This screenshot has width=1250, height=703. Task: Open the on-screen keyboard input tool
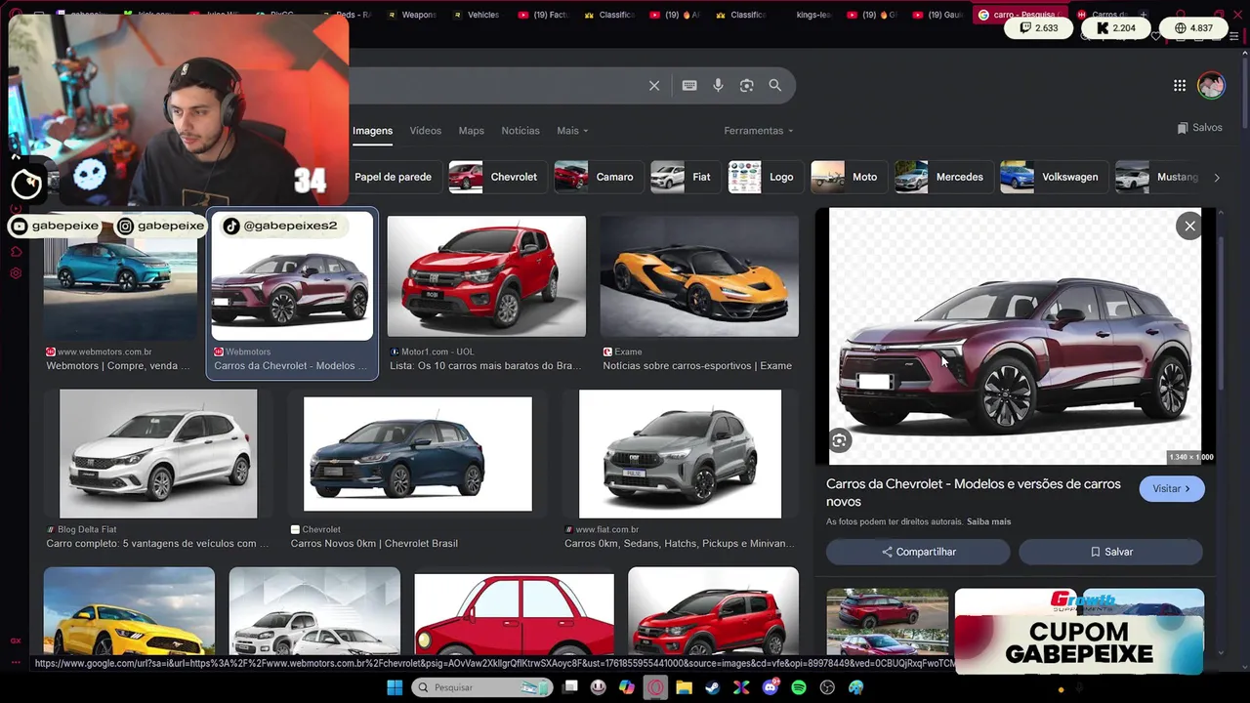(x=689, y=86)
